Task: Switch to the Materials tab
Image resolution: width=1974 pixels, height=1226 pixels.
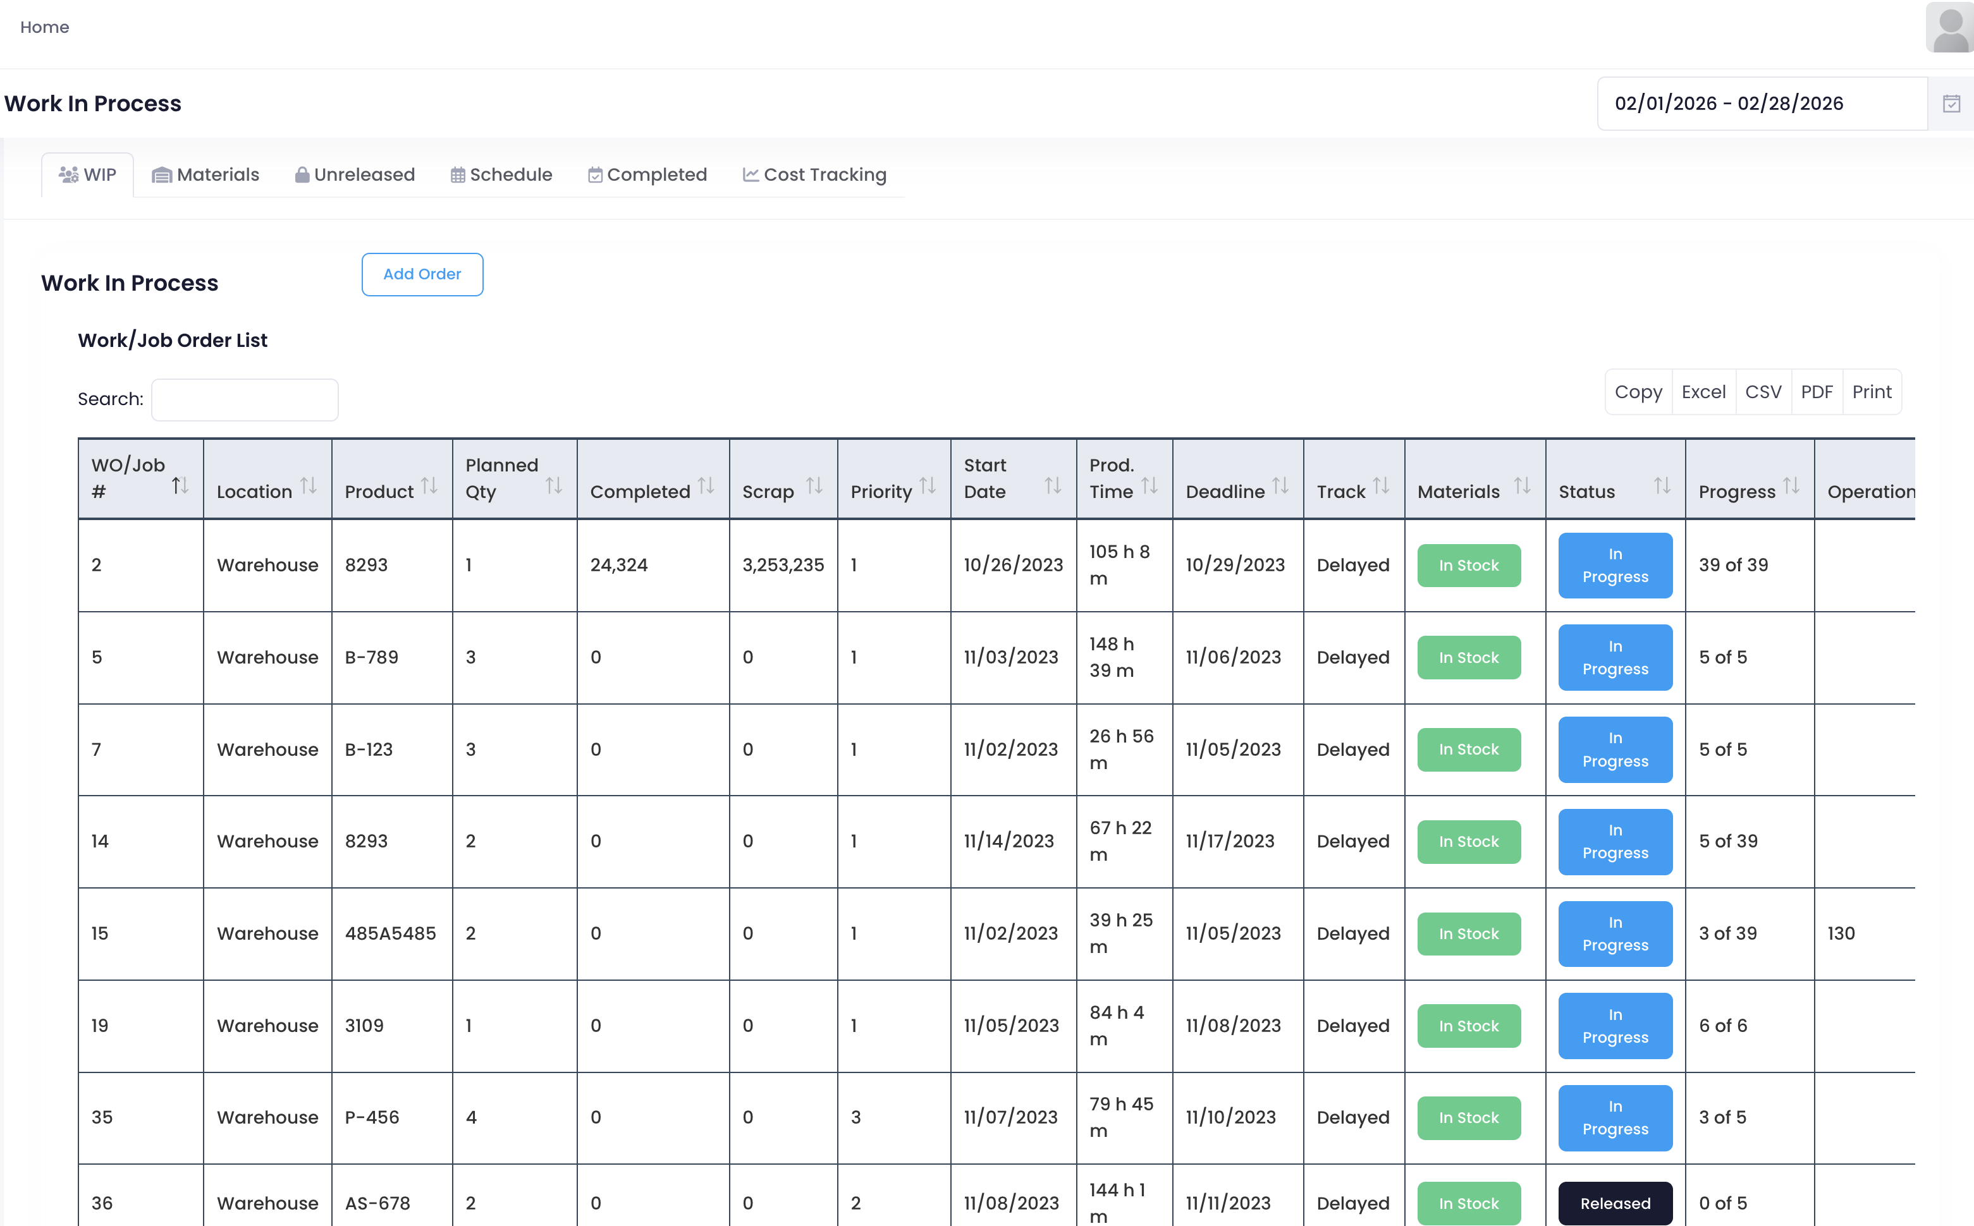Action: click(x=206, y=175)
